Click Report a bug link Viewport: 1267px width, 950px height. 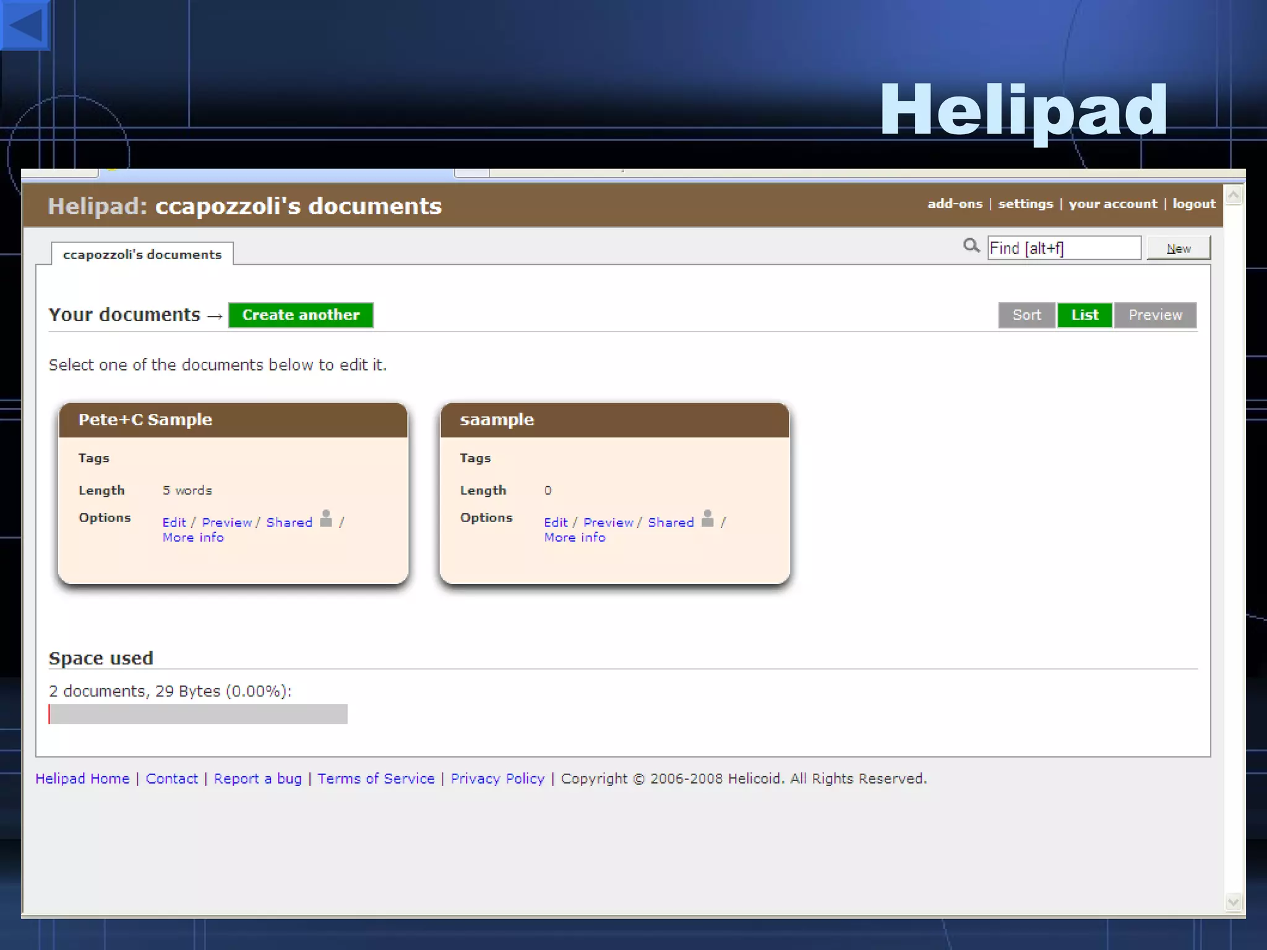pyautogui.click(x=257, y=779)
